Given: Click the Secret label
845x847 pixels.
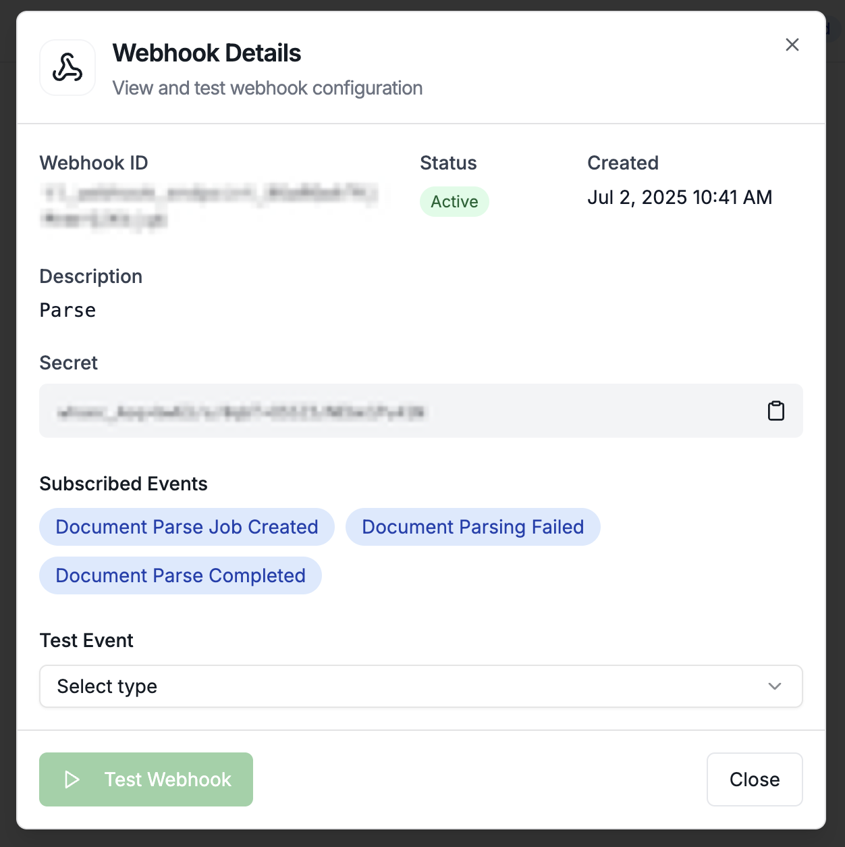Looking at the screenshot, I should [69, 363].
